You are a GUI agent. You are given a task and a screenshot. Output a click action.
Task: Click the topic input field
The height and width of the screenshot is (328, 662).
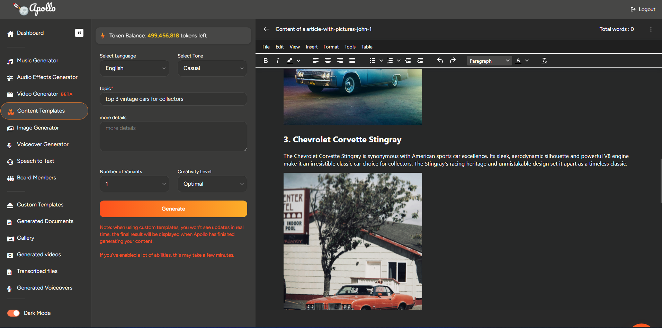point(173,99)
